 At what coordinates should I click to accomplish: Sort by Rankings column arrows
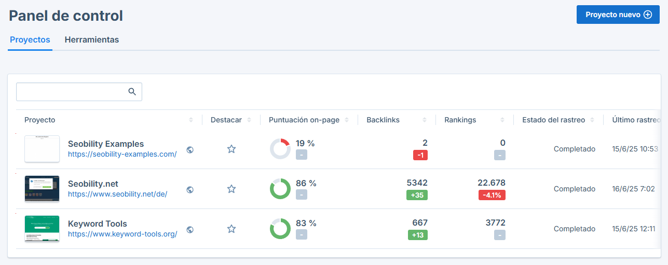pyautogui.click(x=502, y=120)
